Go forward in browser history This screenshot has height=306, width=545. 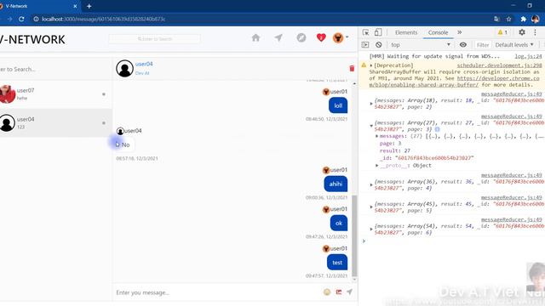pyautogui.click(x=9, y=19)
